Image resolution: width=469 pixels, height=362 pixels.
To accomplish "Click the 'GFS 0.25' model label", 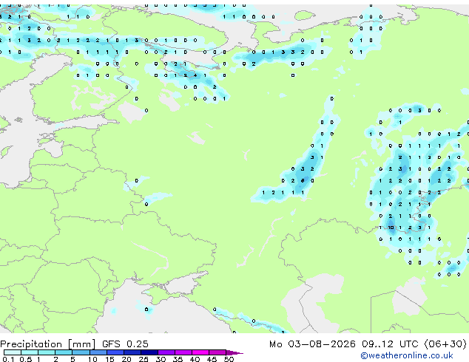I will click(x=125, y=344).
